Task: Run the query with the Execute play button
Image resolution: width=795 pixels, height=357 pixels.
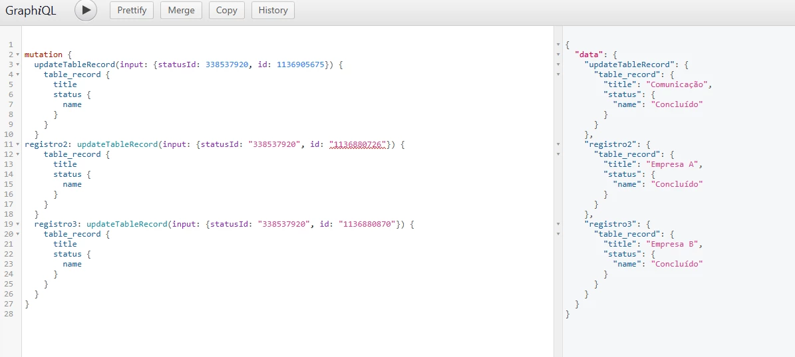Action: click(86, 10)
